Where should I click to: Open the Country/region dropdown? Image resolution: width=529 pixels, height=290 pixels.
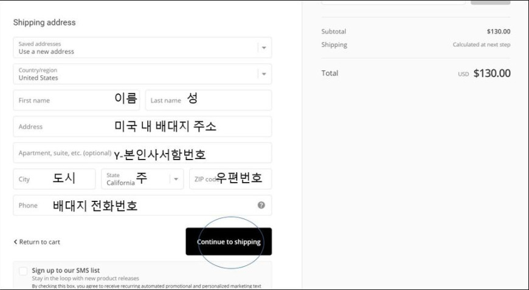point(142,74)
